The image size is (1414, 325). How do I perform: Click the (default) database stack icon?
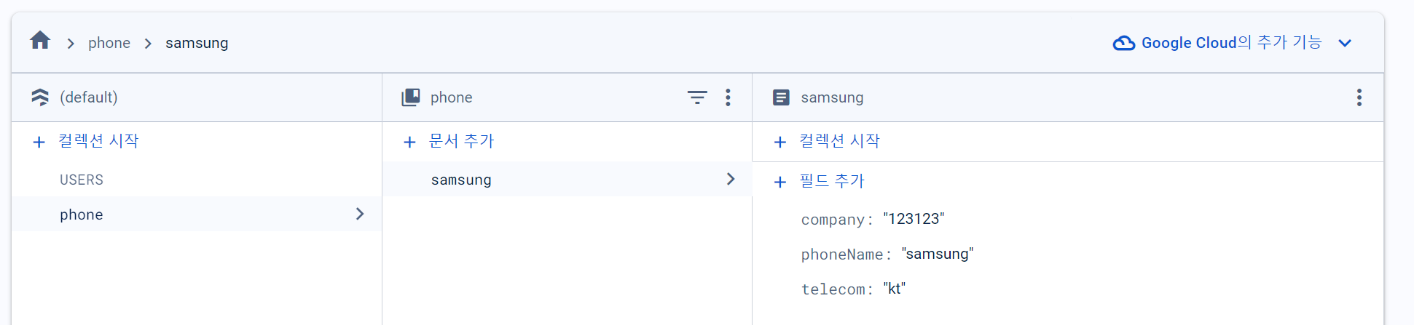pos(40,97)
